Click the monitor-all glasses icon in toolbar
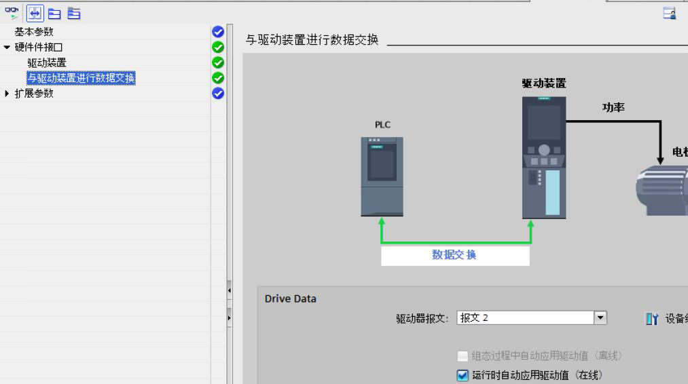688x384 pixels. pos(12,13)
